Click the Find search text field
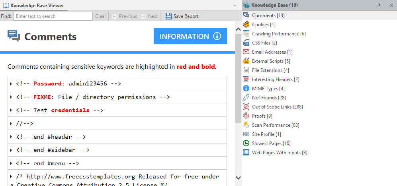Screen dimensions: 397x186 click(x=53, y=16)
